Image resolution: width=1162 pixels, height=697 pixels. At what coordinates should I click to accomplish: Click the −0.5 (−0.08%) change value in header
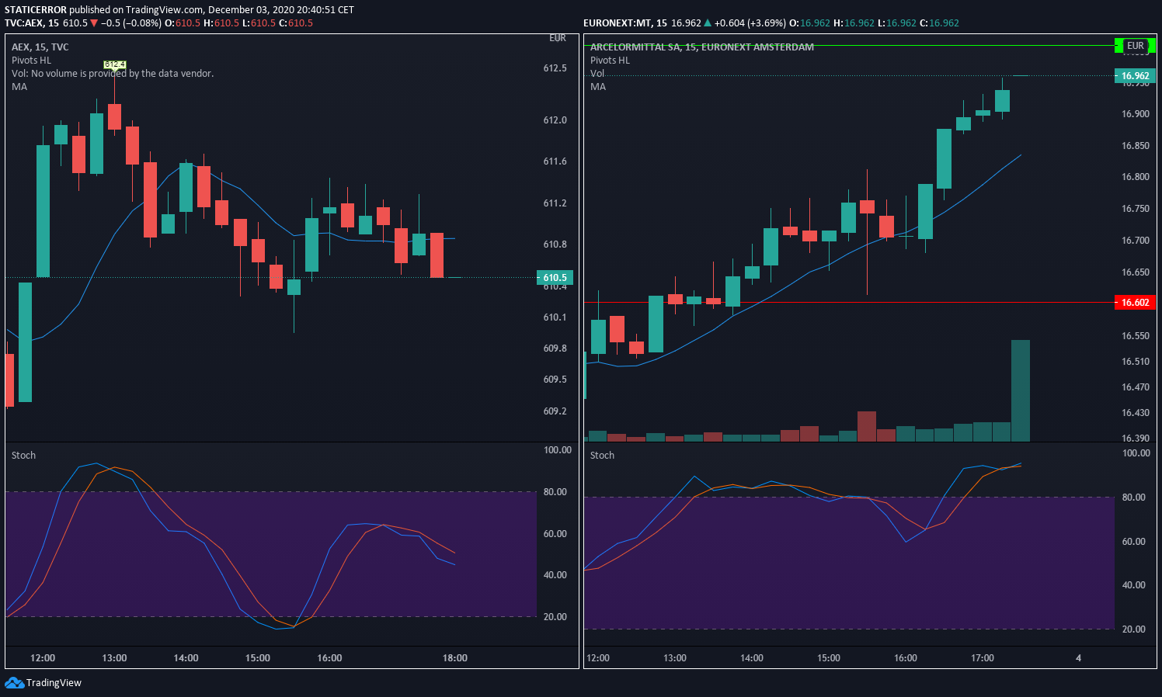coord(131,23)
